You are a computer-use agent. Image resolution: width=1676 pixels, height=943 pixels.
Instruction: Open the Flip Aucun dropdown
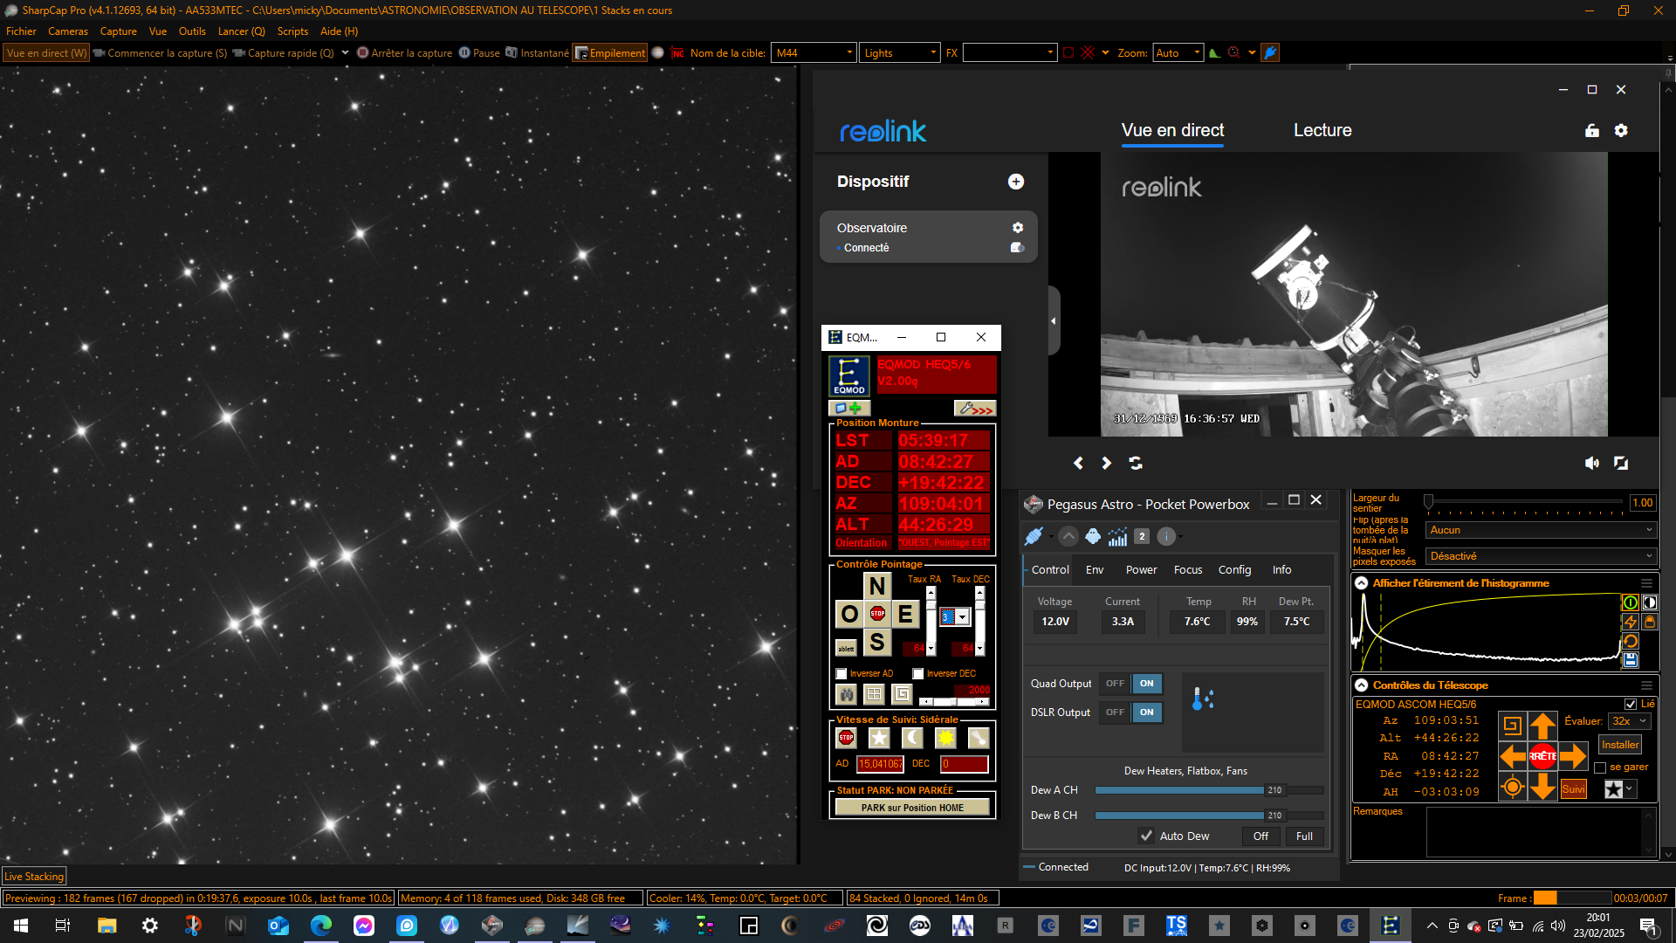tap(1541, 530)
